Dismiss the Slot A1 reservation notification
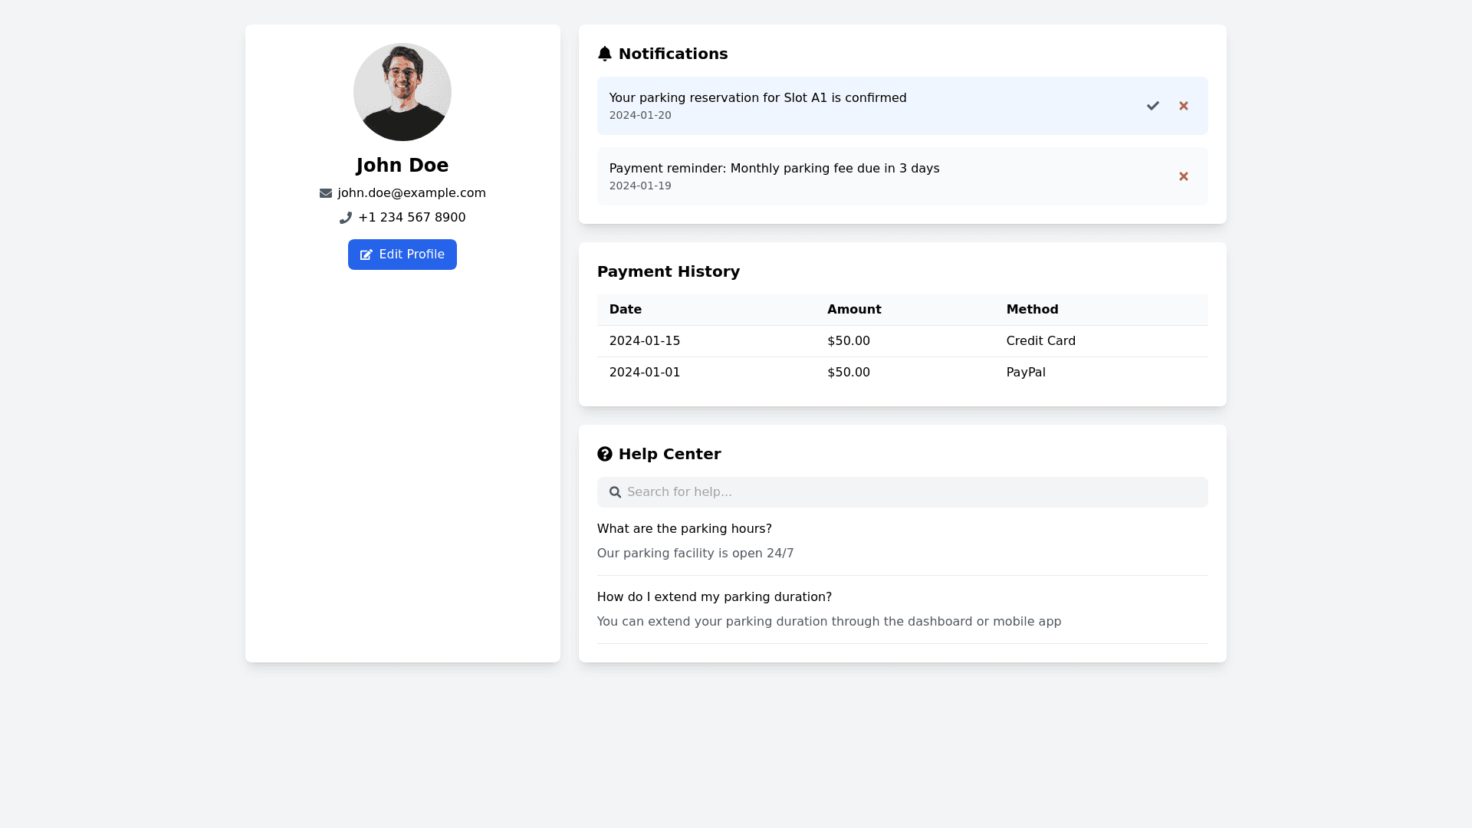Screen dimensions: 1472x828 click(x=1183, y=106)
